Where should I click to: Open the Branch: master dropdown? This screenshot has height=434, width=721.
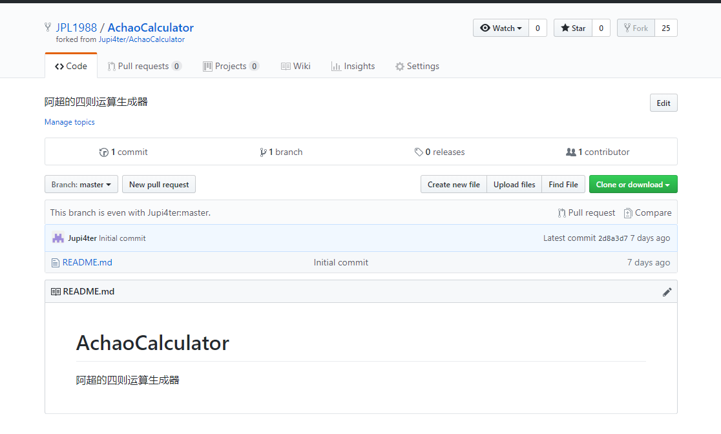tap(81, 184)
